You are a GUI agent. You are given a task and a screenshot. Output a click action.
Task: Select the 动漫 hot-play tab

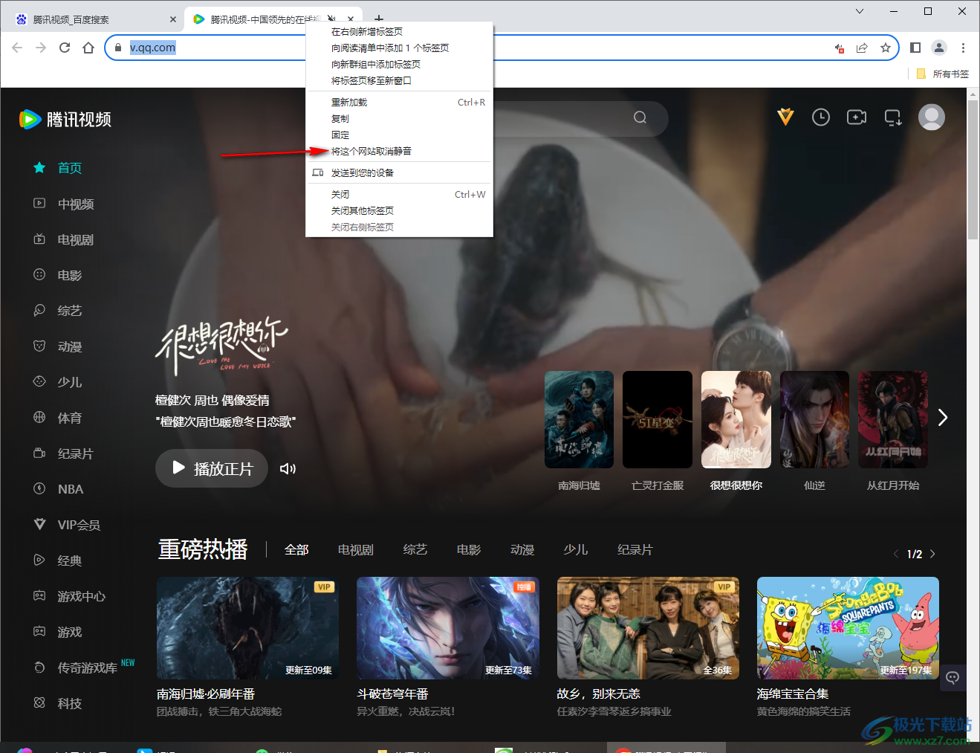[x=522, y=550]
